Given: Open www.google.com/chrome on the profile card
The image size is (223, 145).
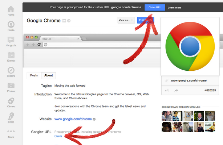Looking at the screenshot, I should (188, 80).
